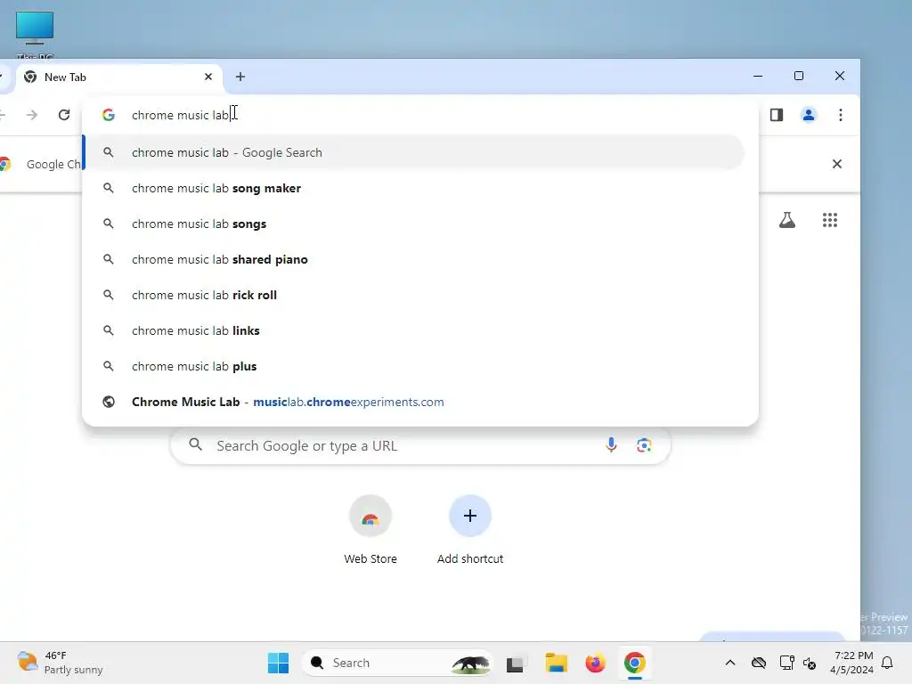
Task: Pick the 'chrome music lab rick roll' suggestion
Action: (414, 295)
